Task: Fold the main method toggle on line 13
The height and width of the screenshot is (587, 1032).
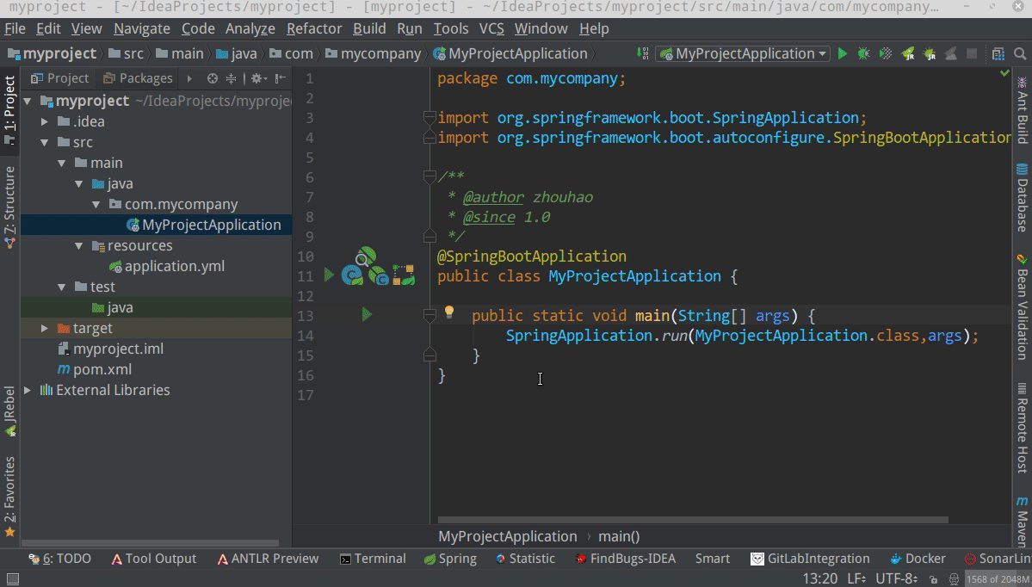Action: [x=429, y=315]
